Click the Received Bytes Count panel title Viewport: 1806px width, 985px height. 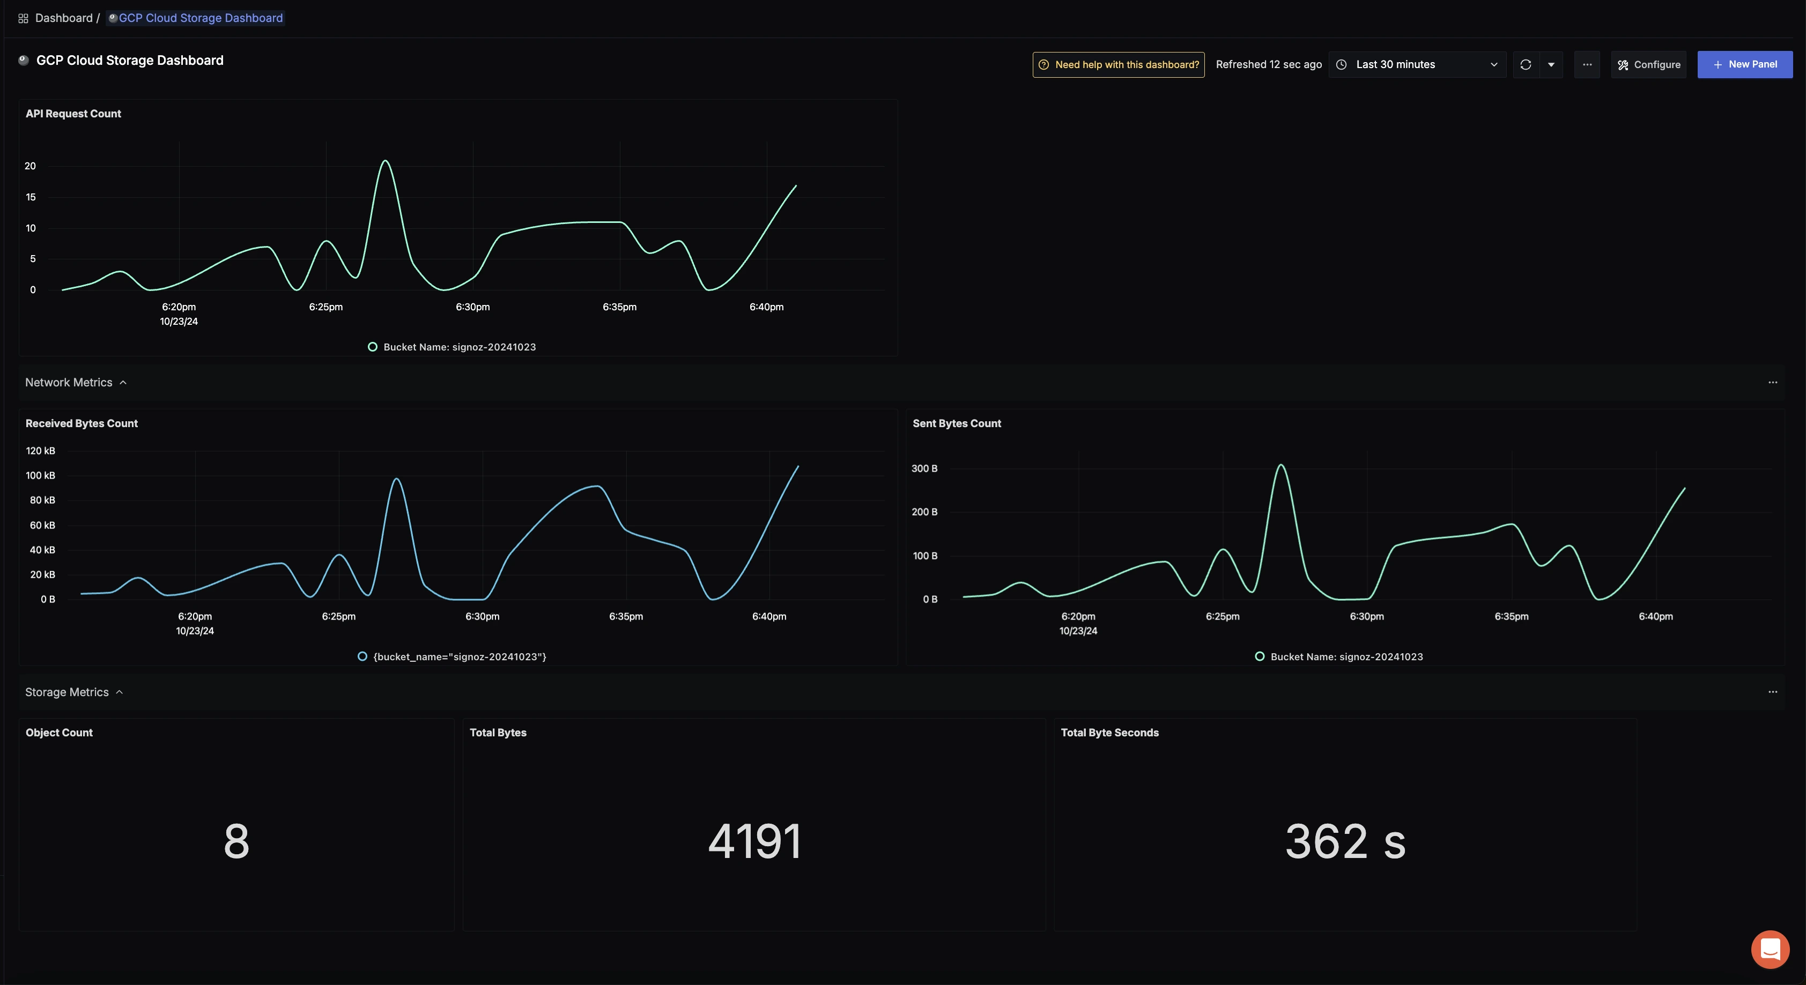[82, 423]
